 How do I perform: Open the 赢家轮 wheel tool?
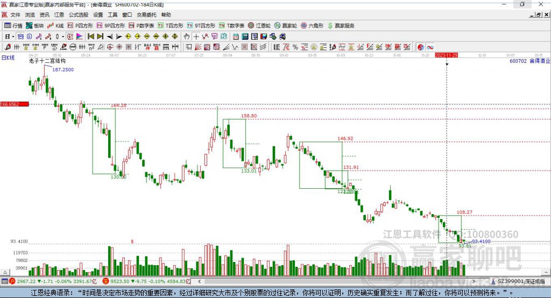click(x=286, y=26)
